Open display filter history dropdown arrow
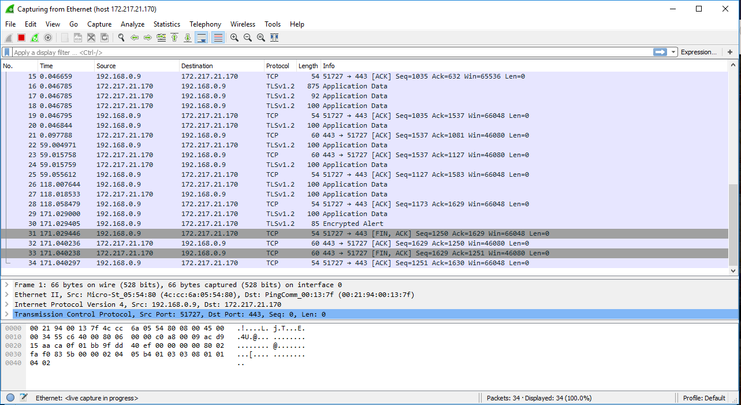Viewport: 741px width, 405px height. click(x=673, y=52)
